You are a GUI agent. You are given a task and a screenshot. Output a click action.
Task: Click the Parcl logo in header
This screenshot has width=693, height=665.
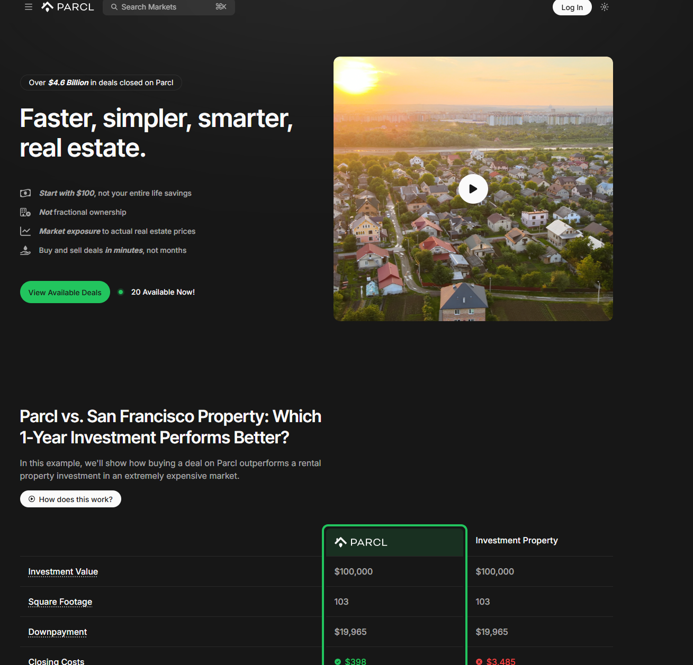[68, 7]
